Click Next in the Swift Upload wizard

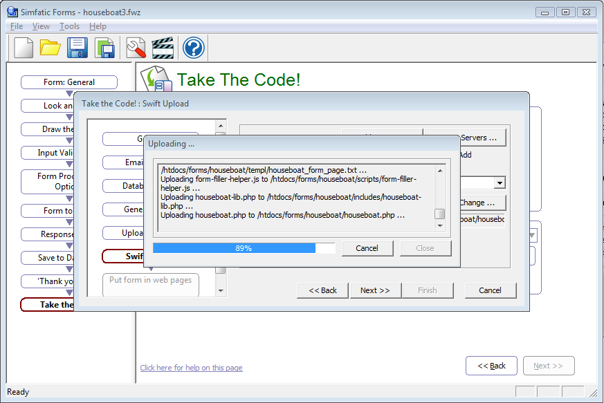click(375, 290)
